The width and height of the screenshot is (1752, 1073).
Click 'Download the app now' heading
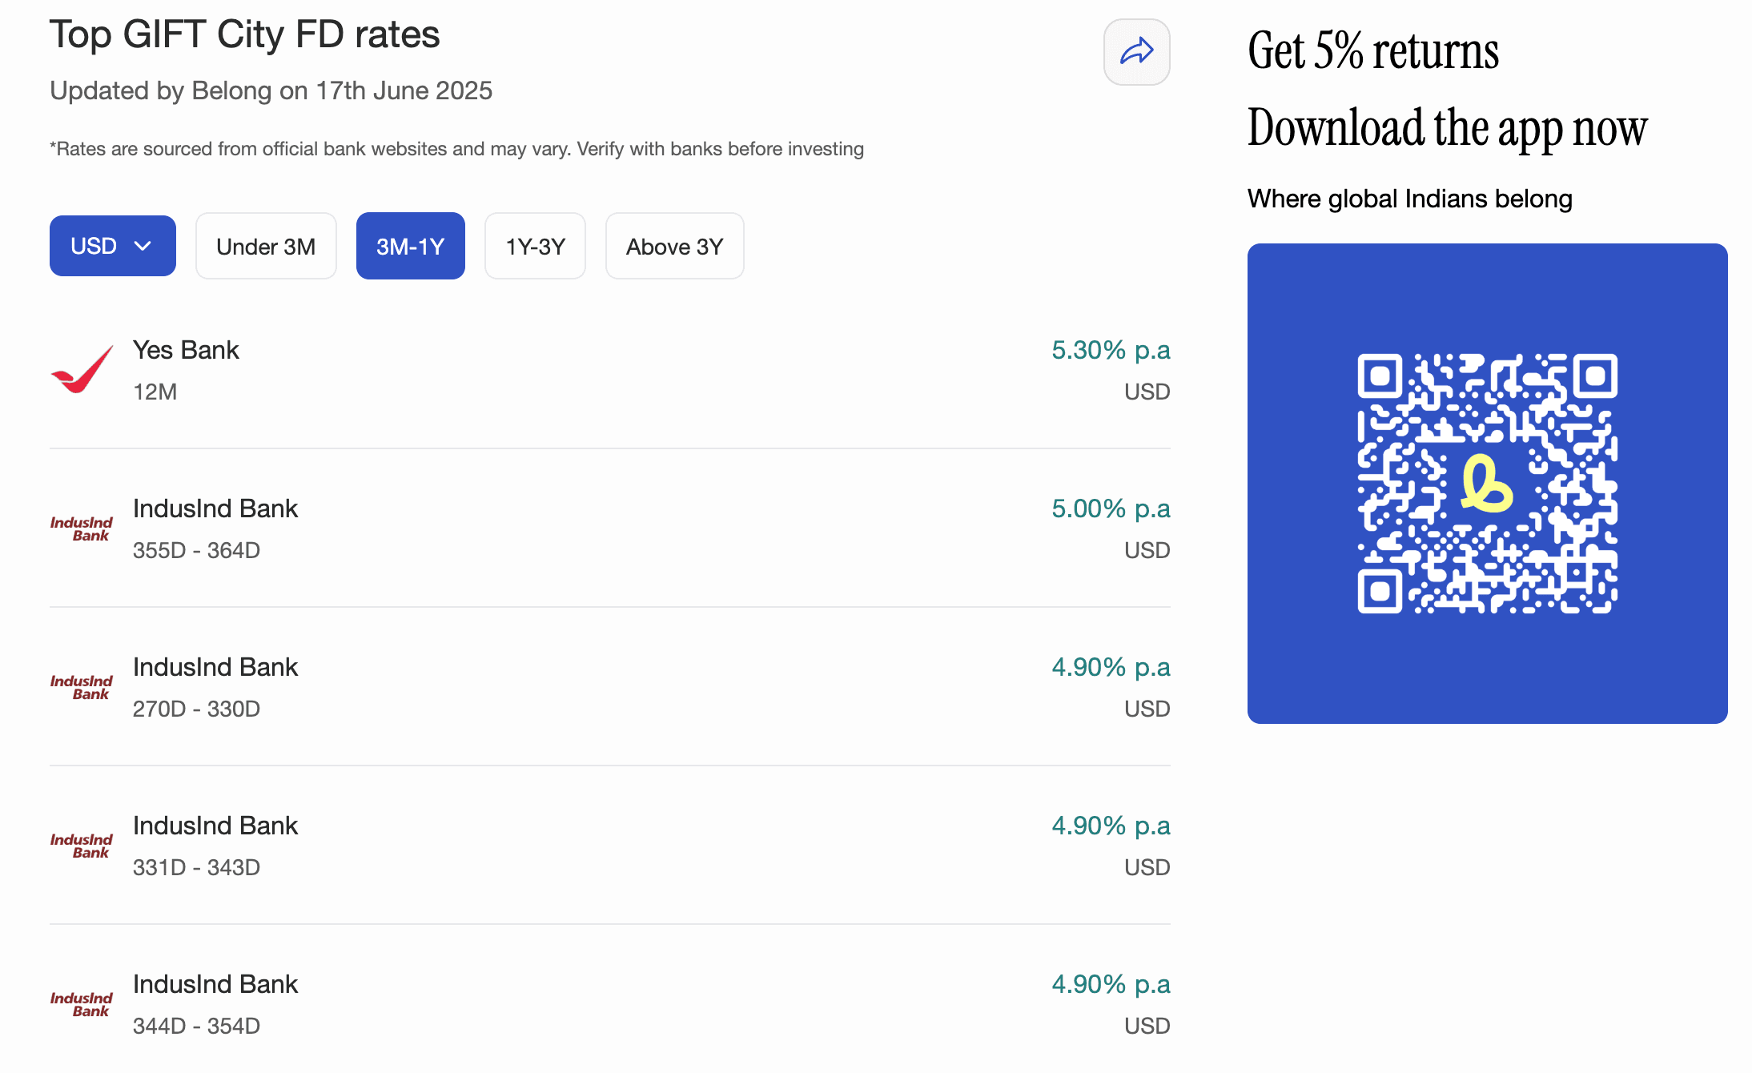(x=1446, y=128)
